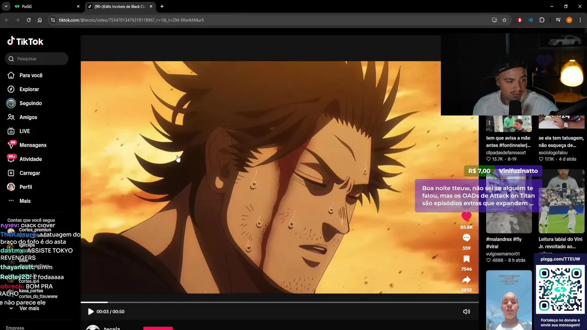Open the tab search dropdown arrow
Viewport: 587px width, 330px height.
coord(6,6)
